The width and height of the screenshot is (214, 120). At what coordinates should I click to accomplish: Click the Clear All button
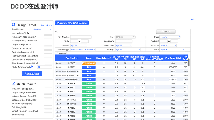click(x=166, y=32)
